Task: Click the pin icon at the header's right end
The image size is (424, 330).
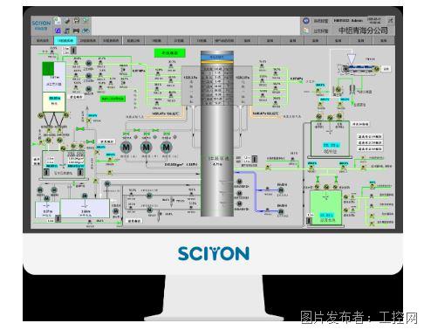Action: tap(390, 21)
